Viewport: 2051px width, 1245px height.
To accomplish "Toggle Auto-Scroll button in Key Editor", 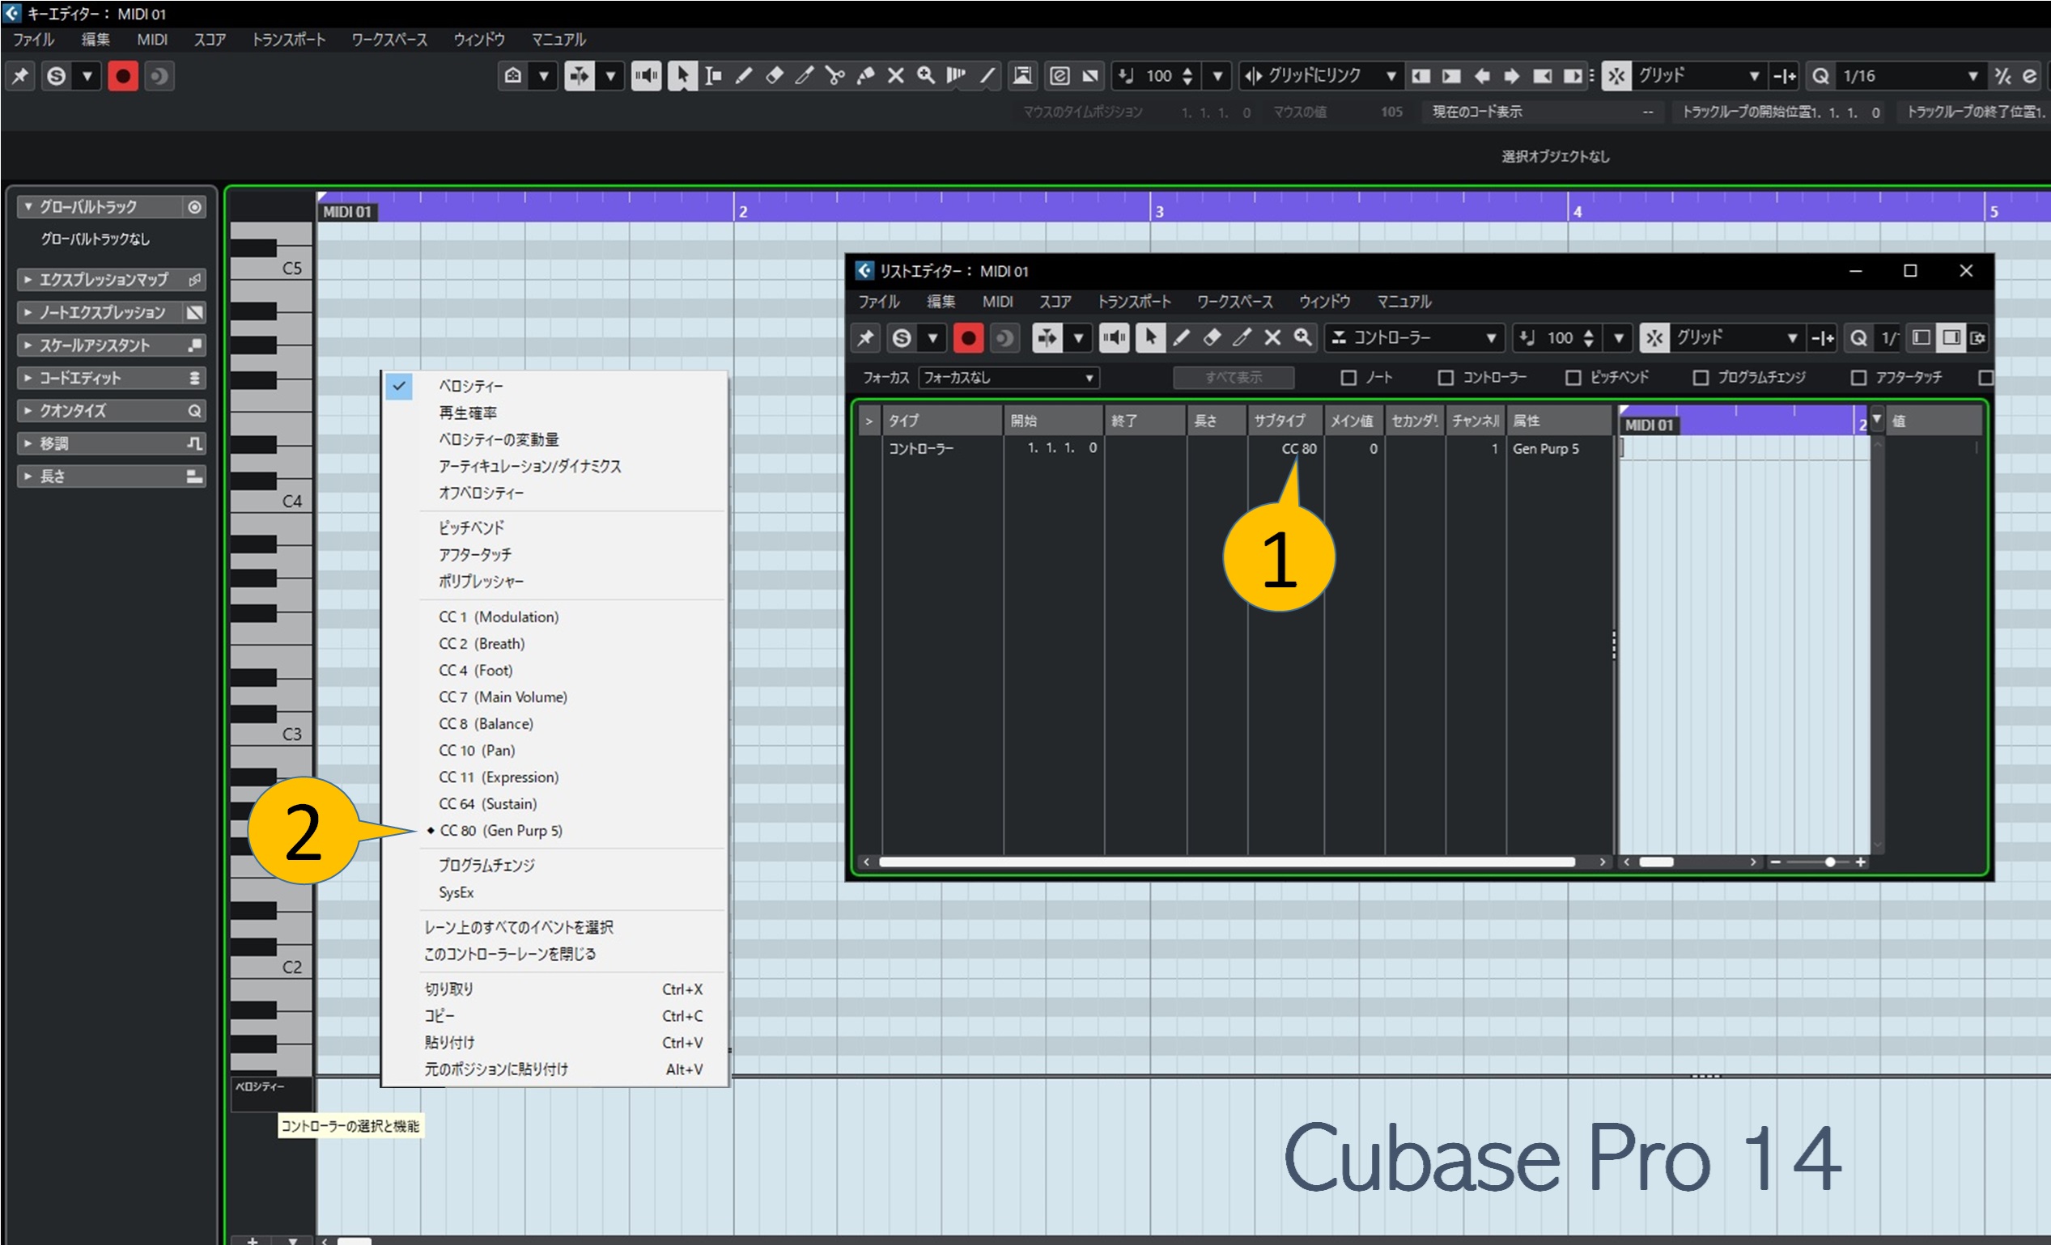I will click(580, 77).
